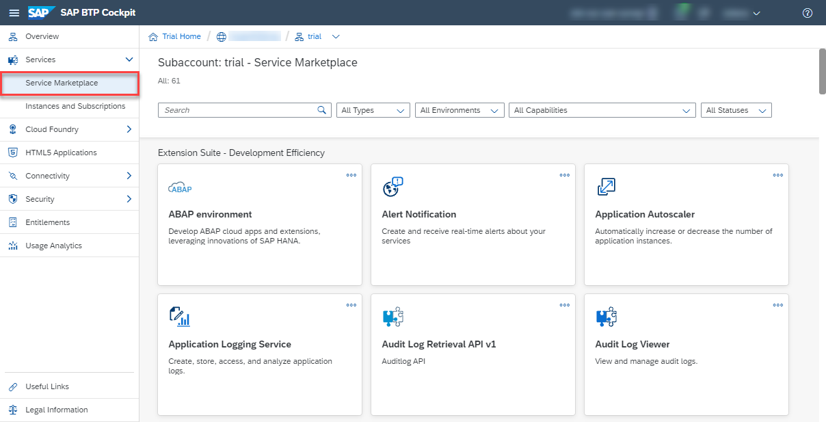This screenshot has width=826, height=422.
Task: Click the Application Autoscaler tile icon
Action: click(606, 187)
